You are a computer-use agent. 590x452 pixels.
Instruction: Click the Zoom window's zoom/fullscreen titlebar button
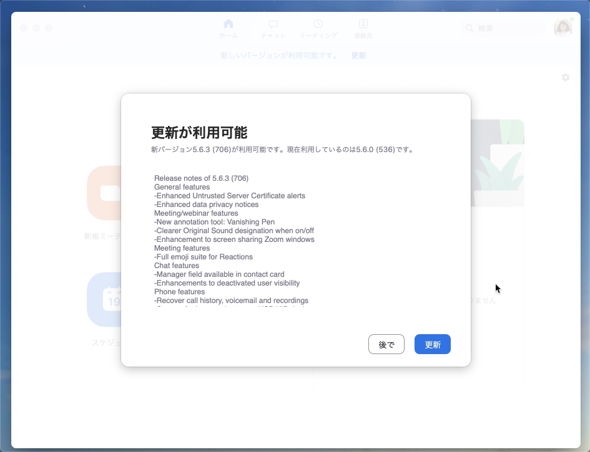click(49, 28)
